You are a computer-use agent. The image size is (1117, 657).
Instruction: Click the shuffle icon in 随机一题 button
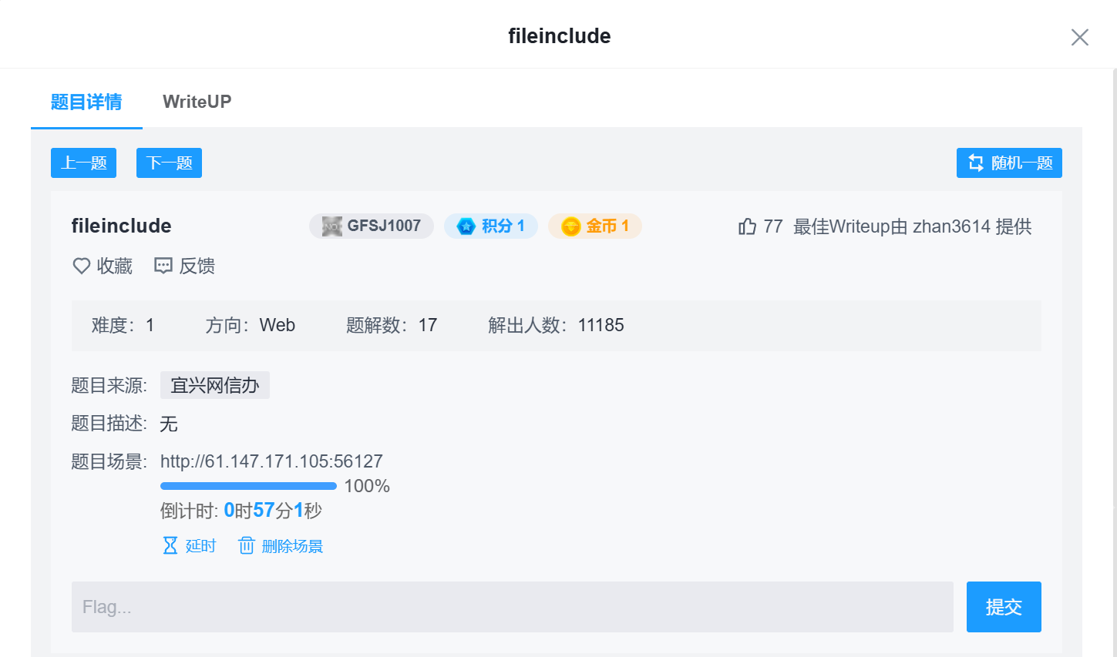[976, 163]
